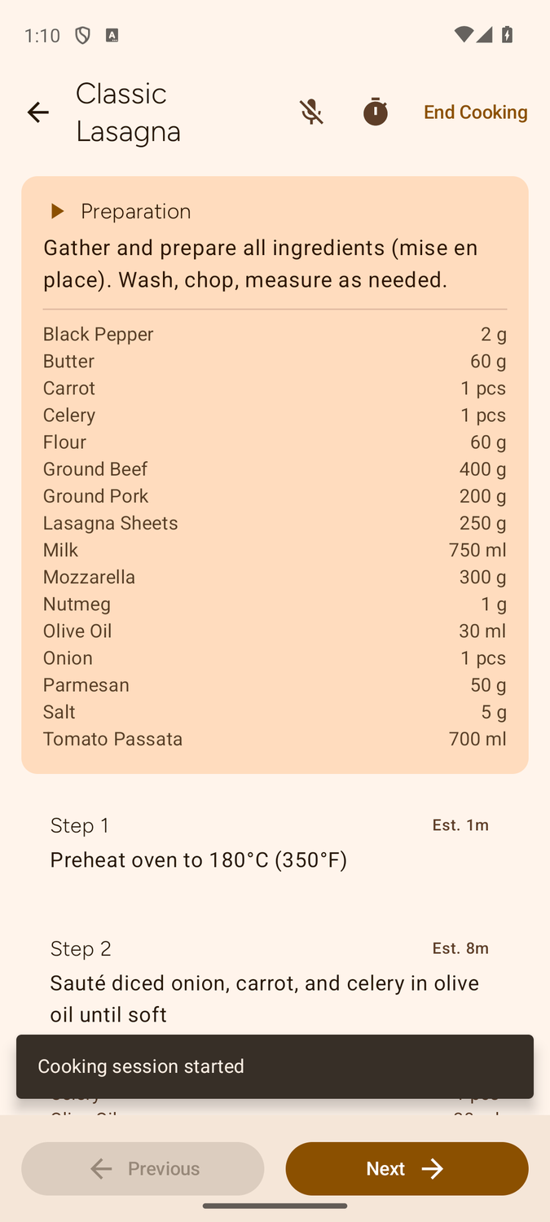The height and width of the screenshot is (1222, 550).
Task: Unmute the microphone for voice control
Action: [x=311, y=112]
